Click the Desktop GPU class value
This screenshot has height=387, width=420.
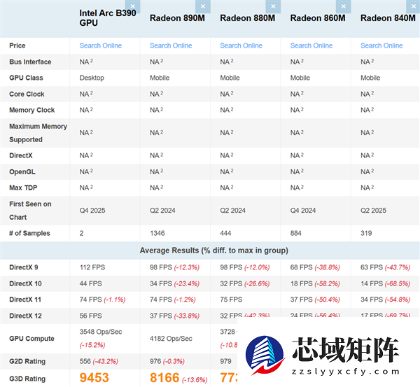coord(92,78)
